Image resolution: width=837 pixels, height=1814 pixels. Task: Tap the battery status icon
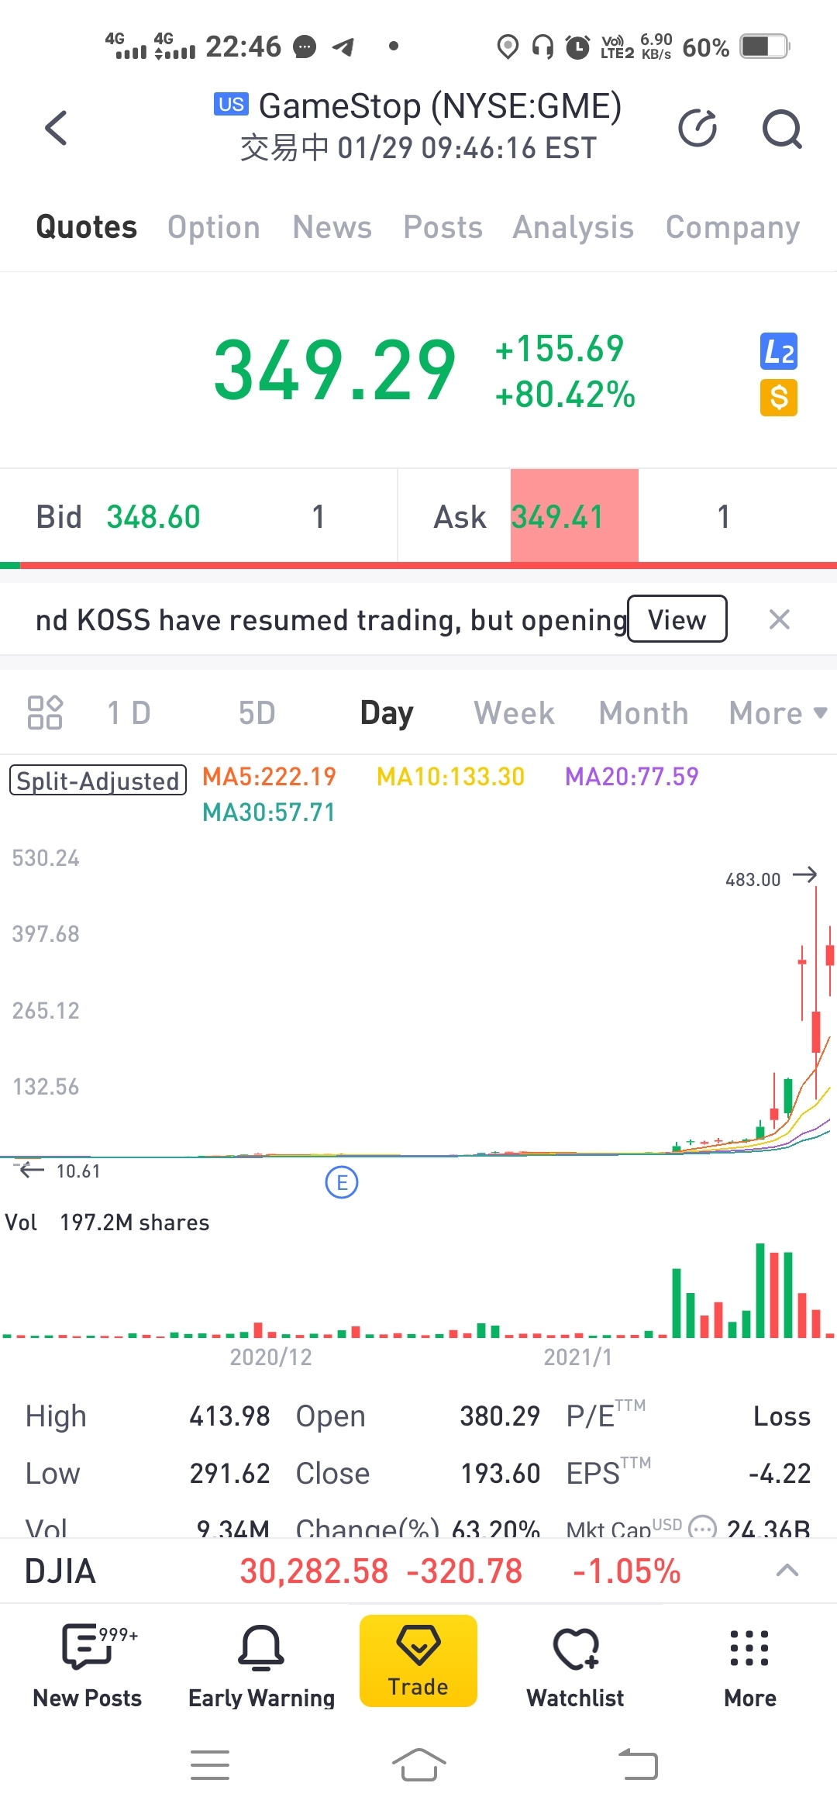point(765,47)
